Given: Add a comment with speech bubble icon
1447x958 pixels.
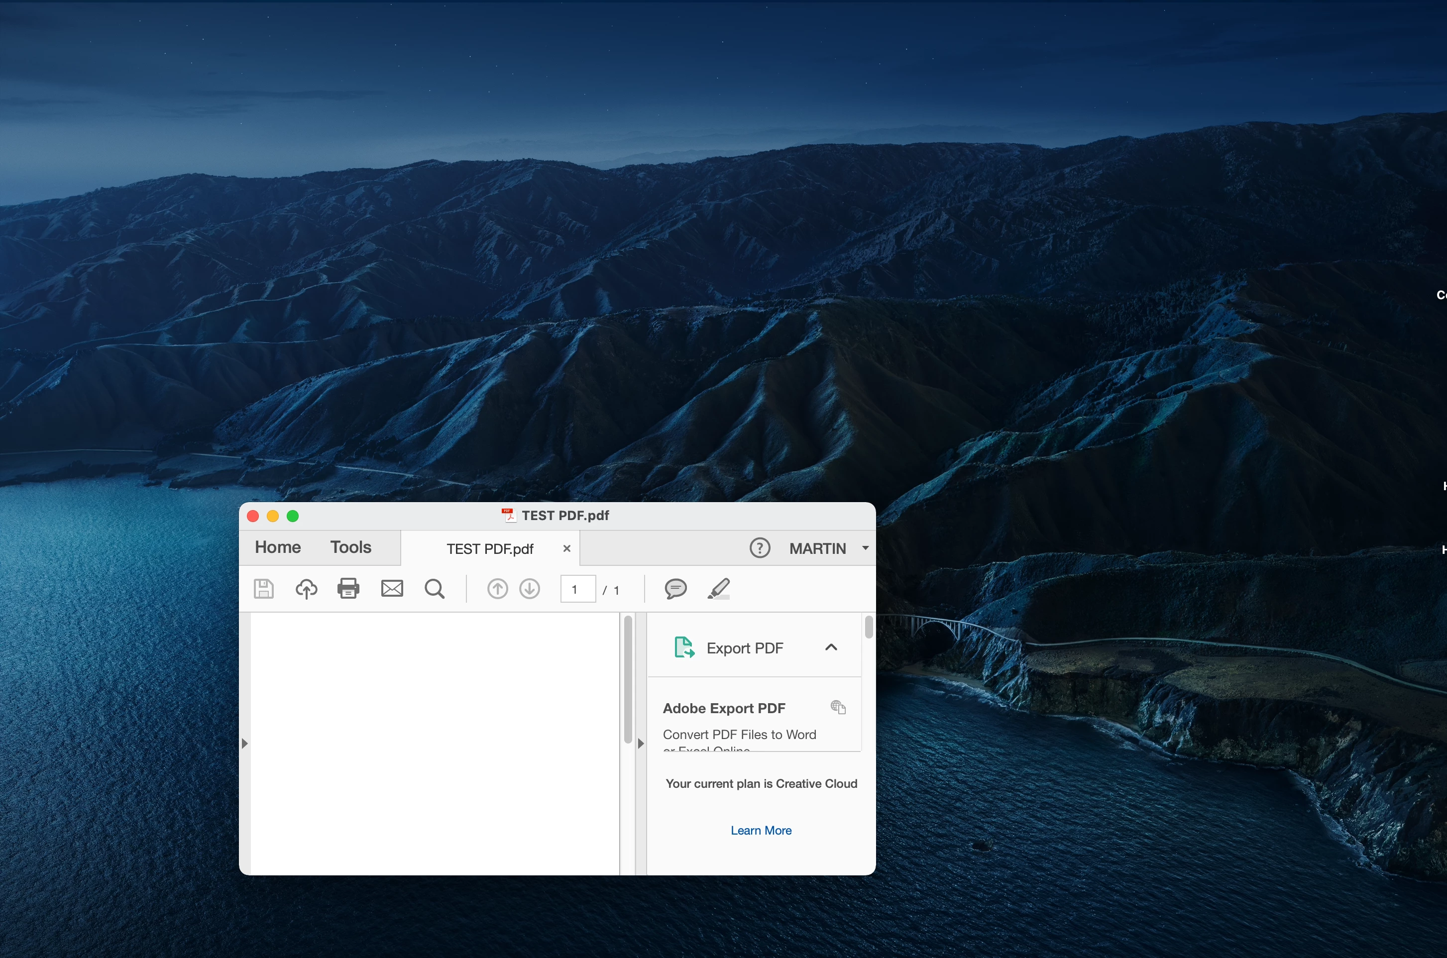Looking at the screenshot, I should coord(675,589).
